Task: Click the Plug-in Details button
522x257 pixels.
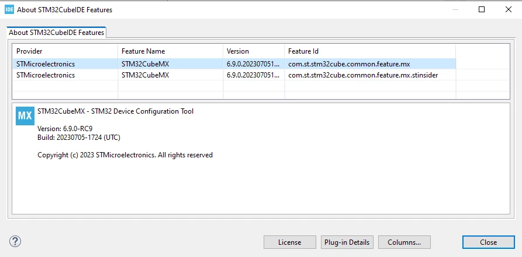Action: (347, 242)
